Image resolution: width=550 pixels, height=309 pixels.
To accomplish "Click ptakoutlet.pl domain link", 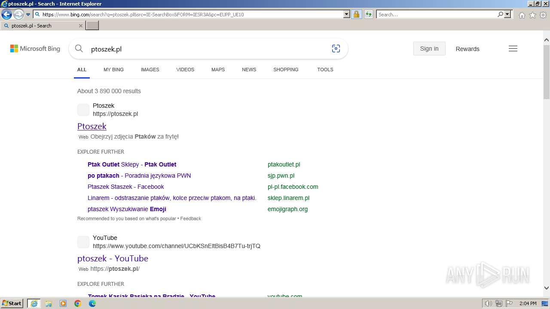I will pyautogui.click(x=284, y=164).
